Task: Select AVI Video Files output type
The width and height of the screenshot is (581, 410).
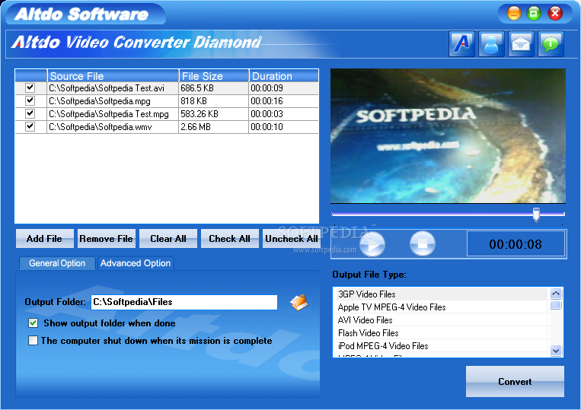Action: point(440,320)
